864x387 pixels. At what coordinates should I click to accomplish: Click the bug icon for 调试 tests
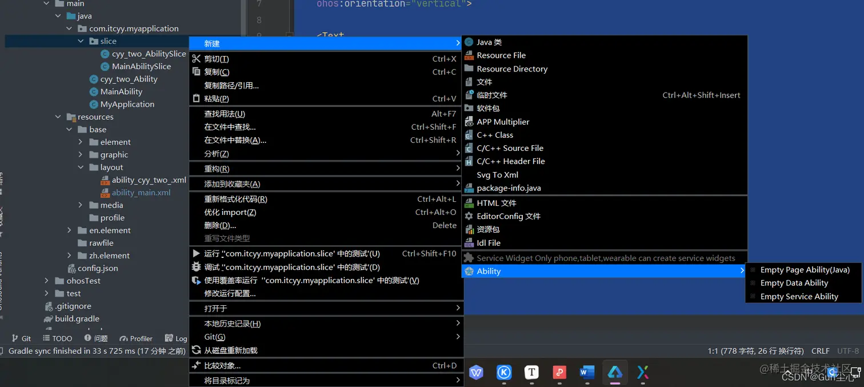coord(196,267)
